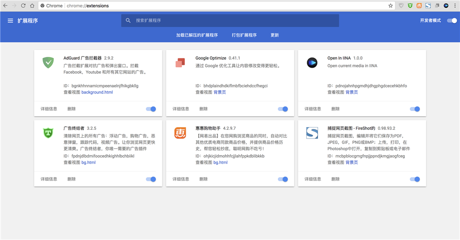Click the green ad-blocker shield toolbar icon

[410, 6]
